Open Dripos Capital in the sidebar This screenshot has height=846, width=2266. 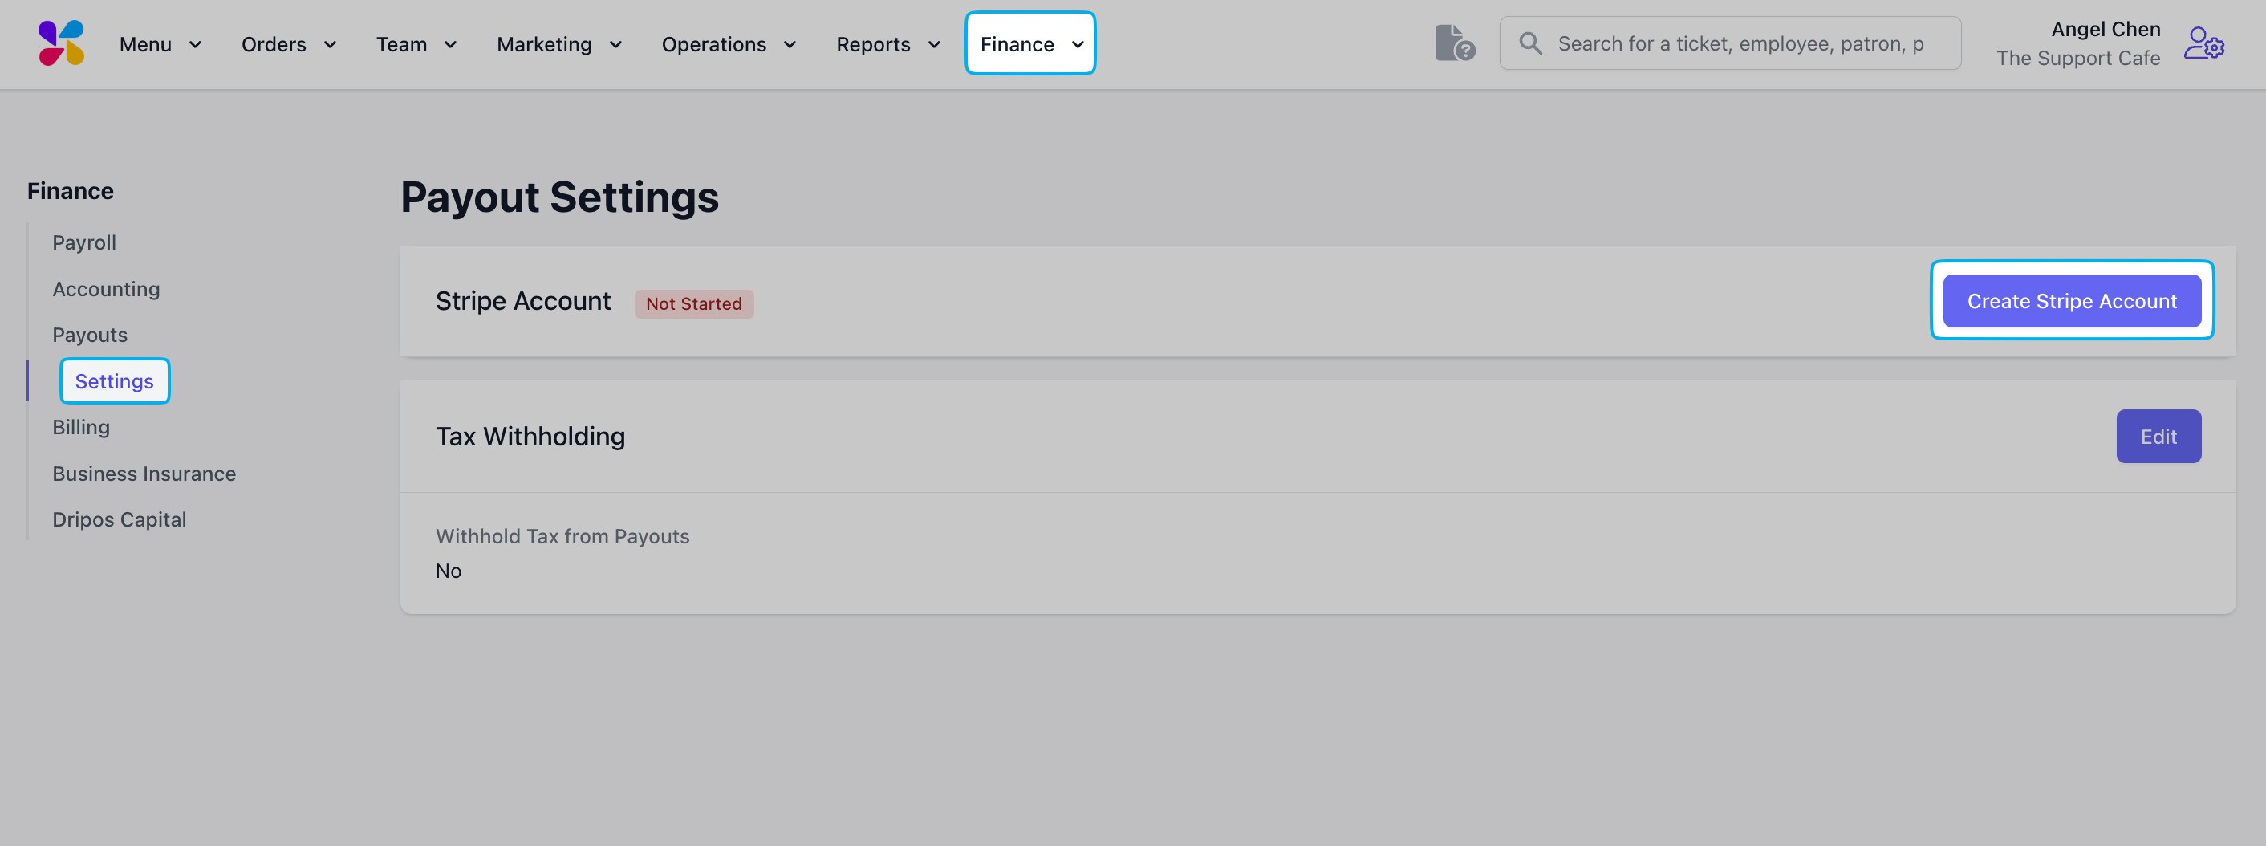pos(120,519)
